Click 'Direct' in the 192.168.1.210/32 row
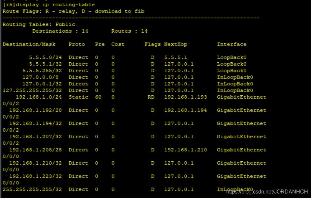Screen dimensions: 311x198 click(78, 163)
